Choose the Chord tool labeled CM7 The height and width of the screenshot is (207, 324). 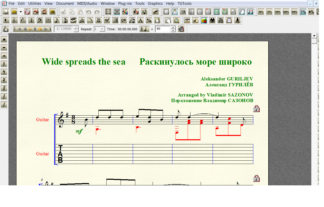[124, 21]
